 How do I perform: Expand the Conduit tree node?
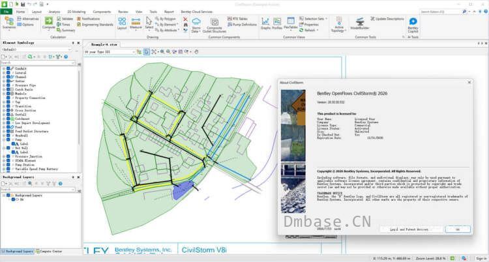click(x=4, y=68)
